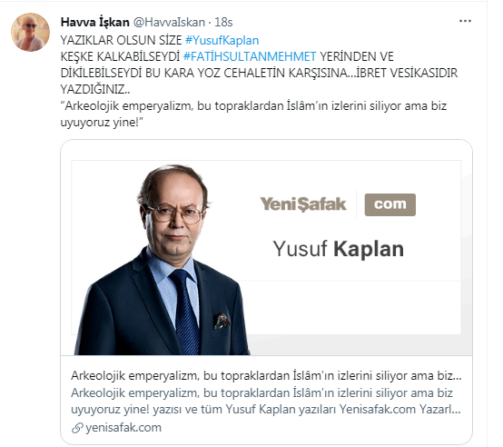Open the Havva İşkan display name link

[95, 22]
